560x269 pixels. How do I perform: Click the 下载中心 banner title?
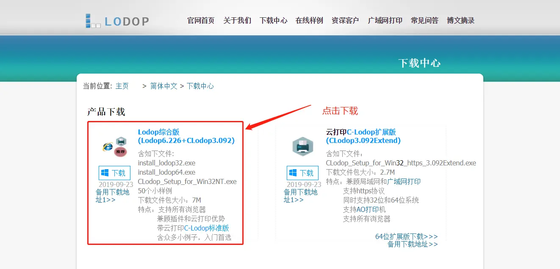click(x=419, y=63)
